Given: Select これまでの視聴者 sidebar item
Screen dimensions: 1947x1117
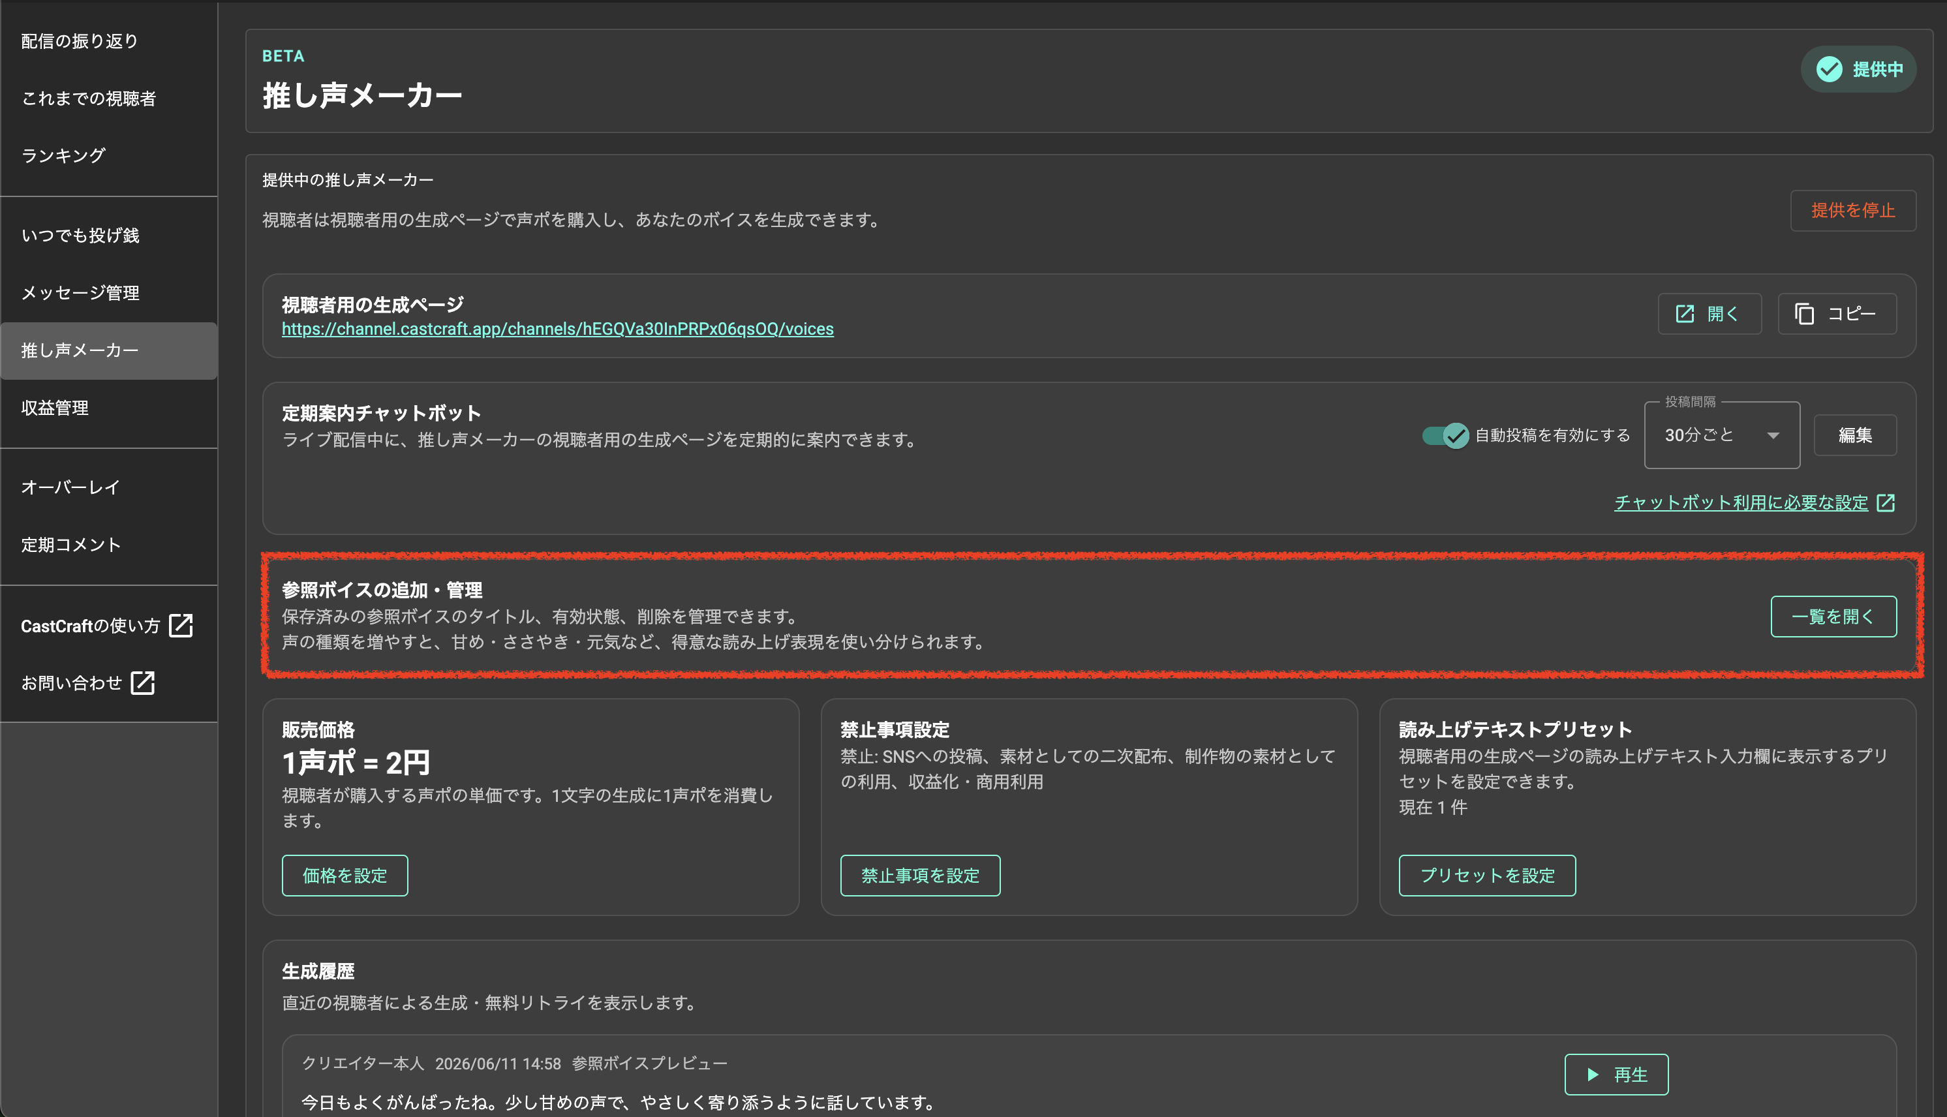Looking at the screenshot, I should pyautogui.click(x=109, y=99).
